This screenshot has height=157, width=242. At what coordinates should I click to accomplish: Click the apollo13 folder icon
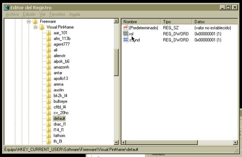click(x=49, y=79)
